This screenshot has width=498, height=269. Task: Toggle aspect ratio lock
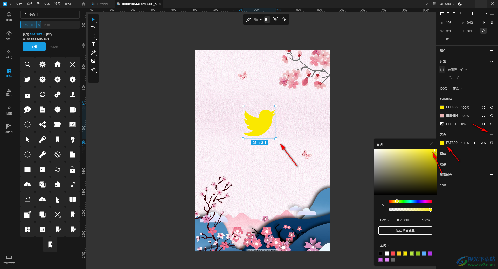click(x=483, y=31)
